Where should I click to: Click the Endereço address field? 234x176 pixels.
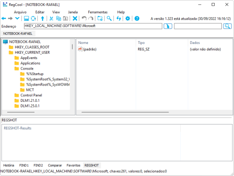[x=93, y=26]
